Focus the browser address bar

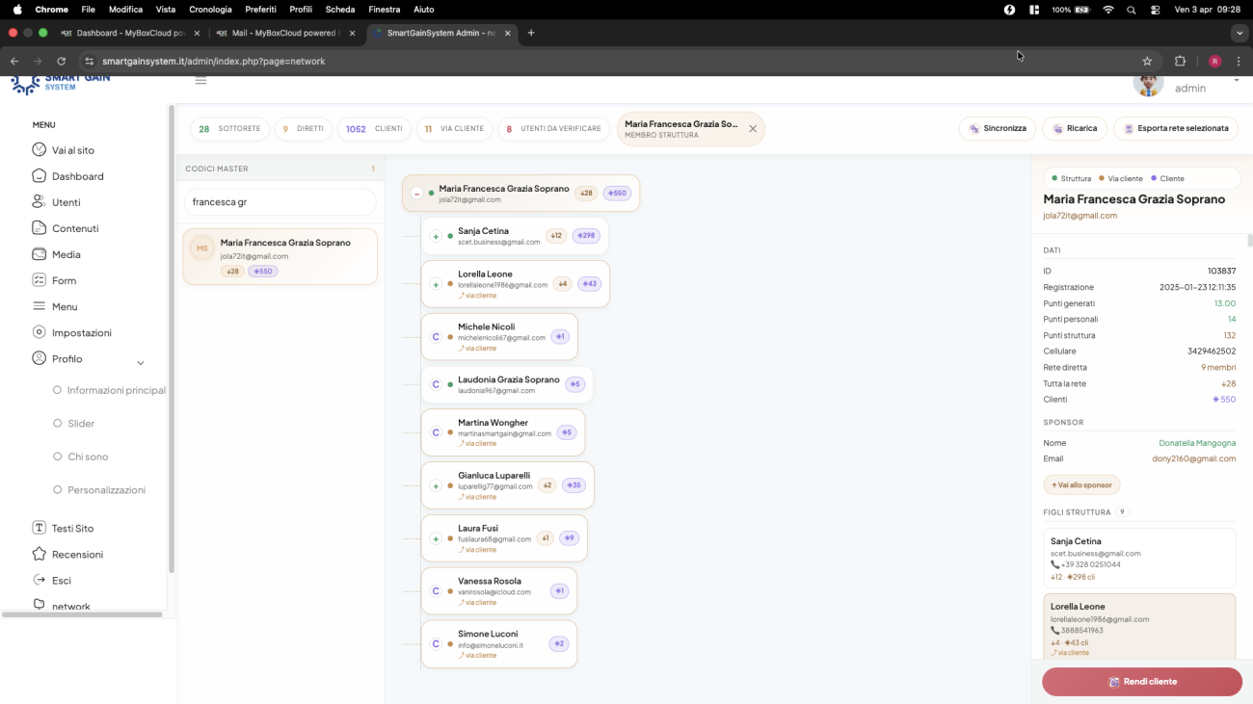click(x=617, y=61)
